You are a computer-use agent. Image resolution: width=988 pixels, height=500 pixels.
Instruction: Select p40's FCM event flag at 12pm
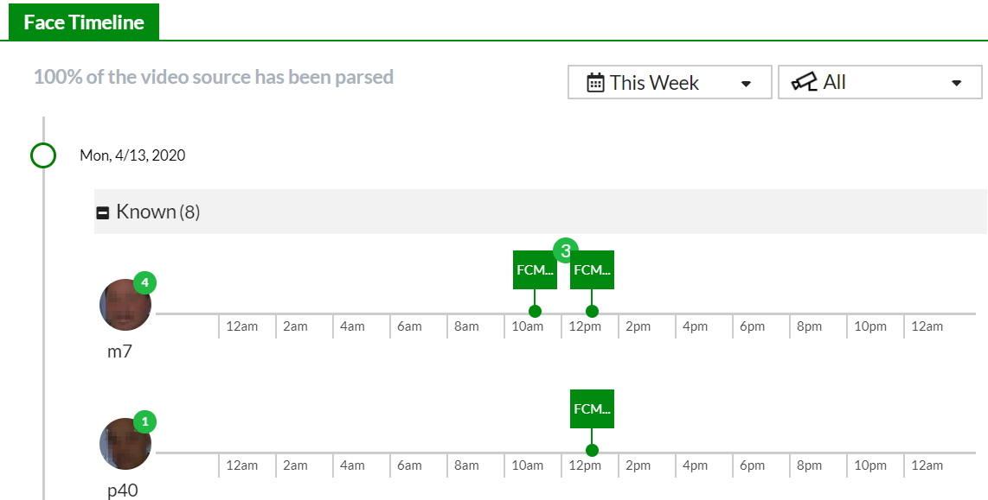coord(592,408)
